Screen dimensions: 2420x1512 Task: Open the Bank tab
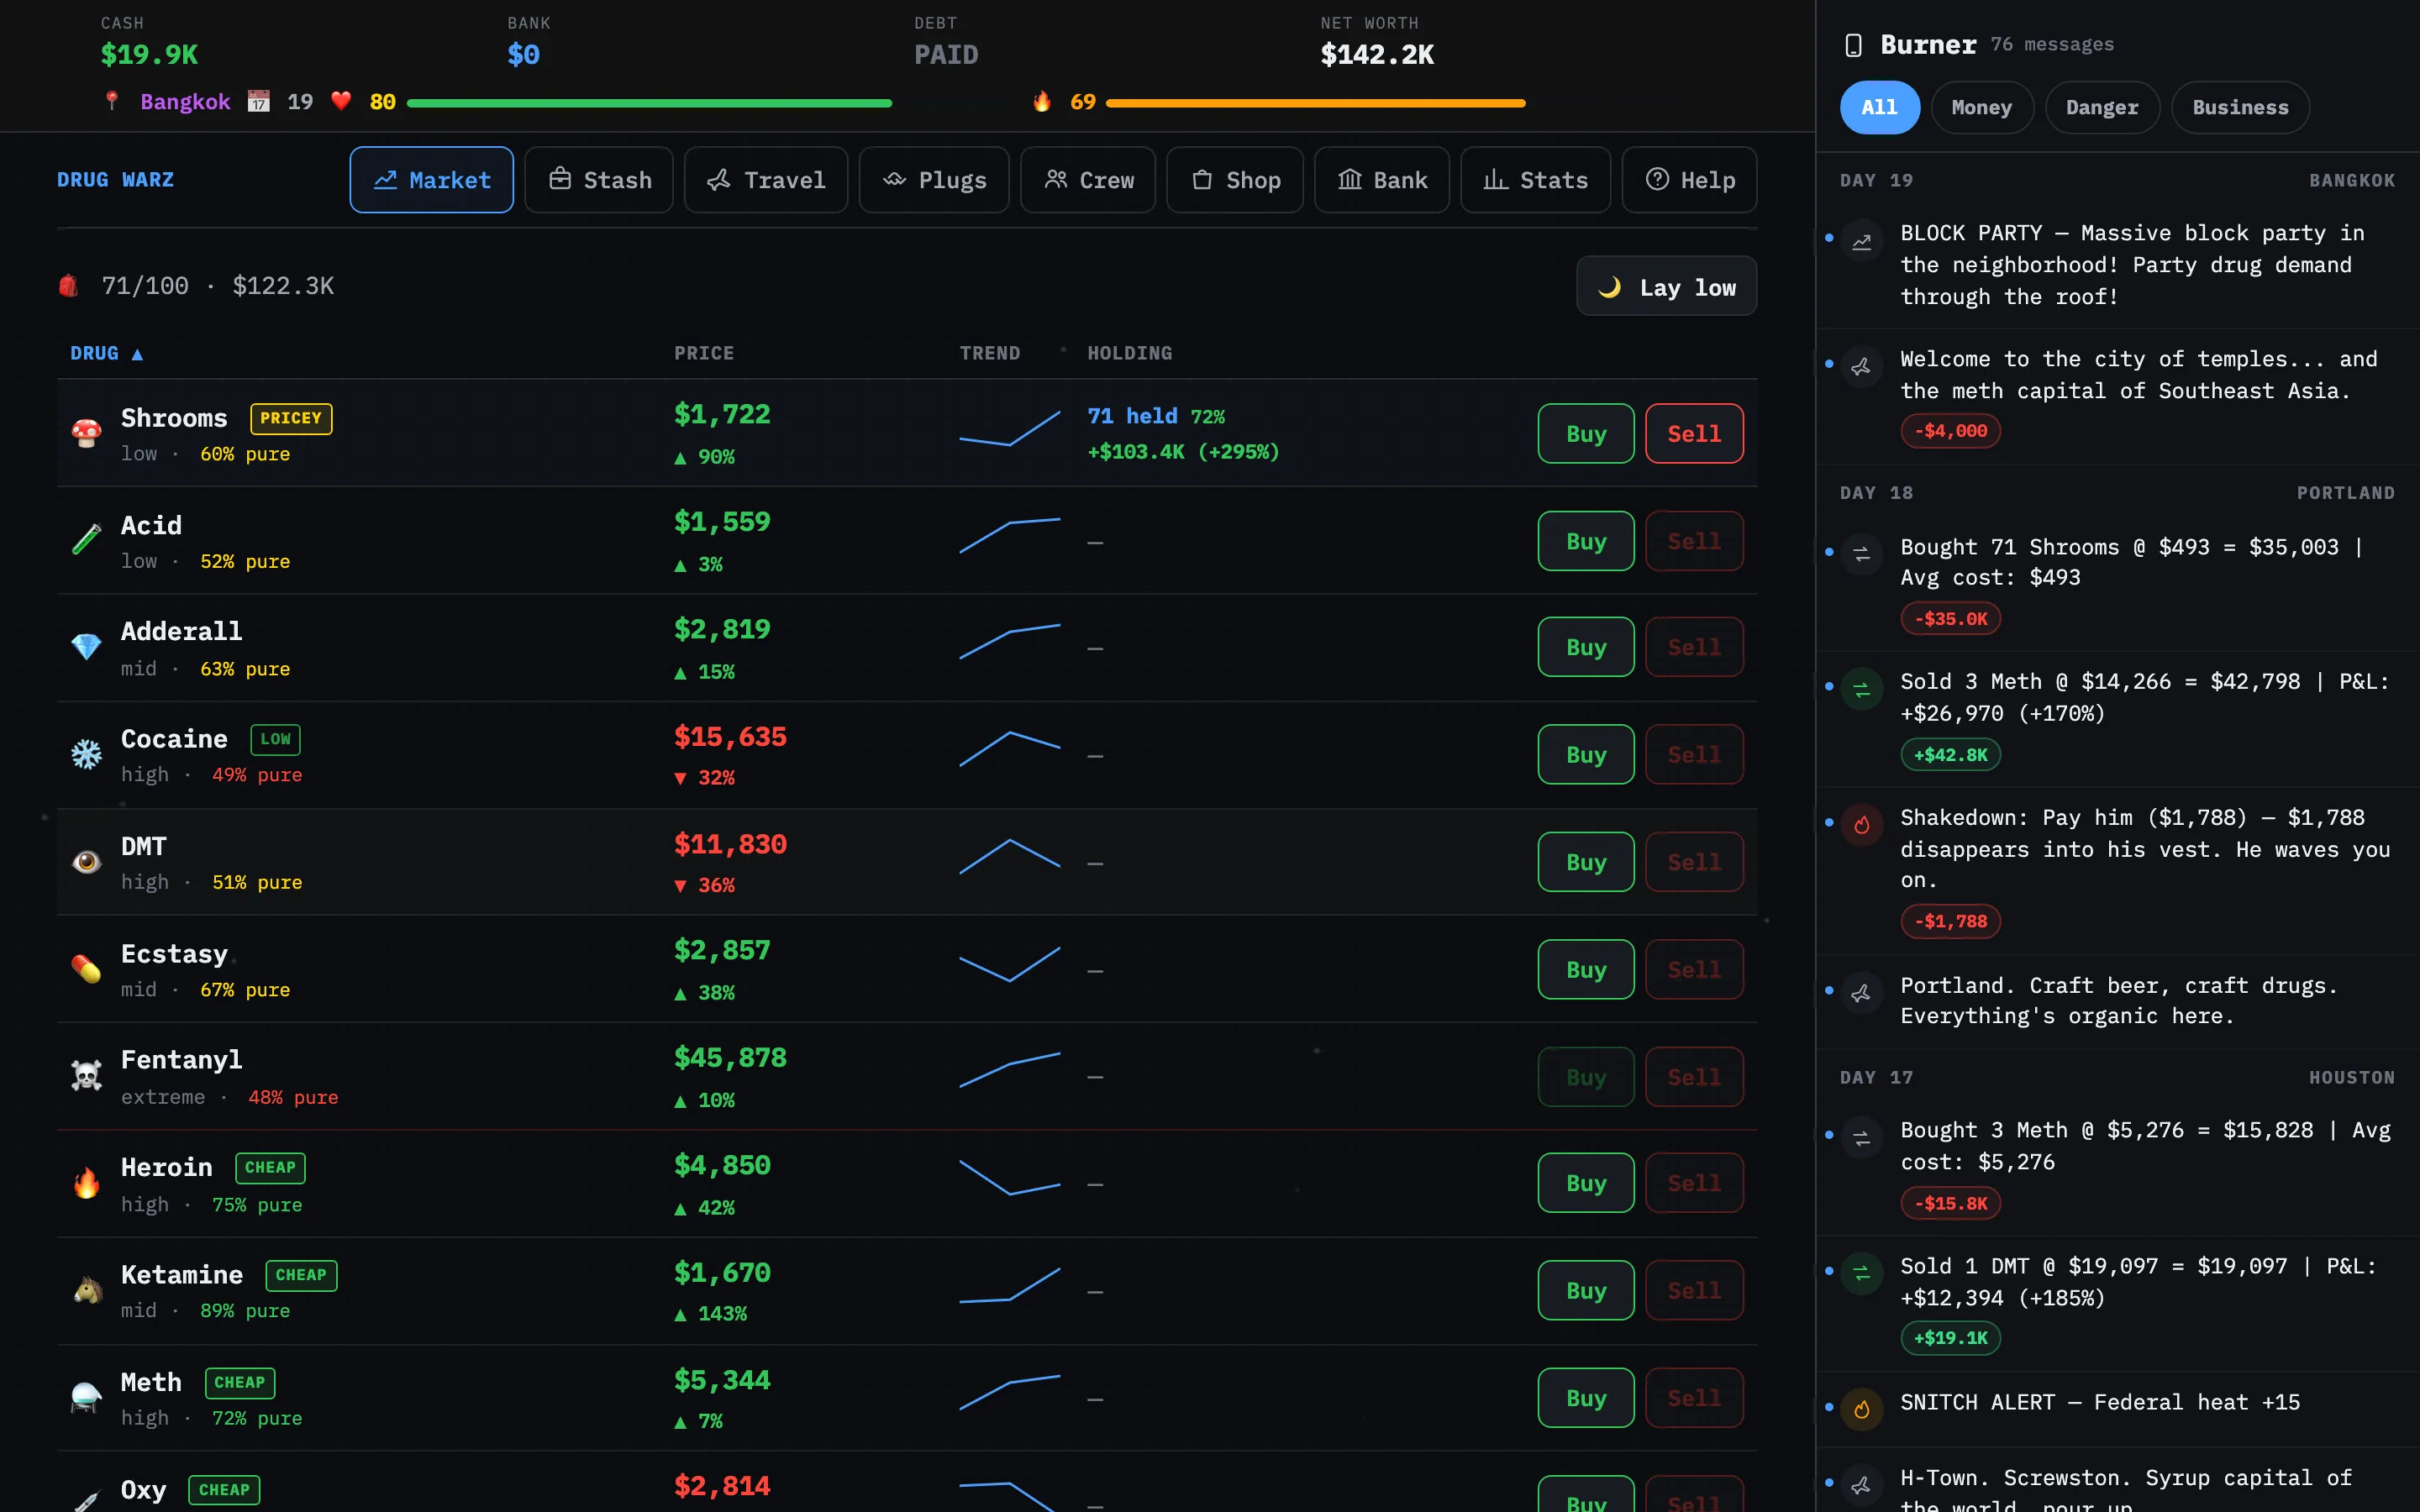tap(1382, 180)
